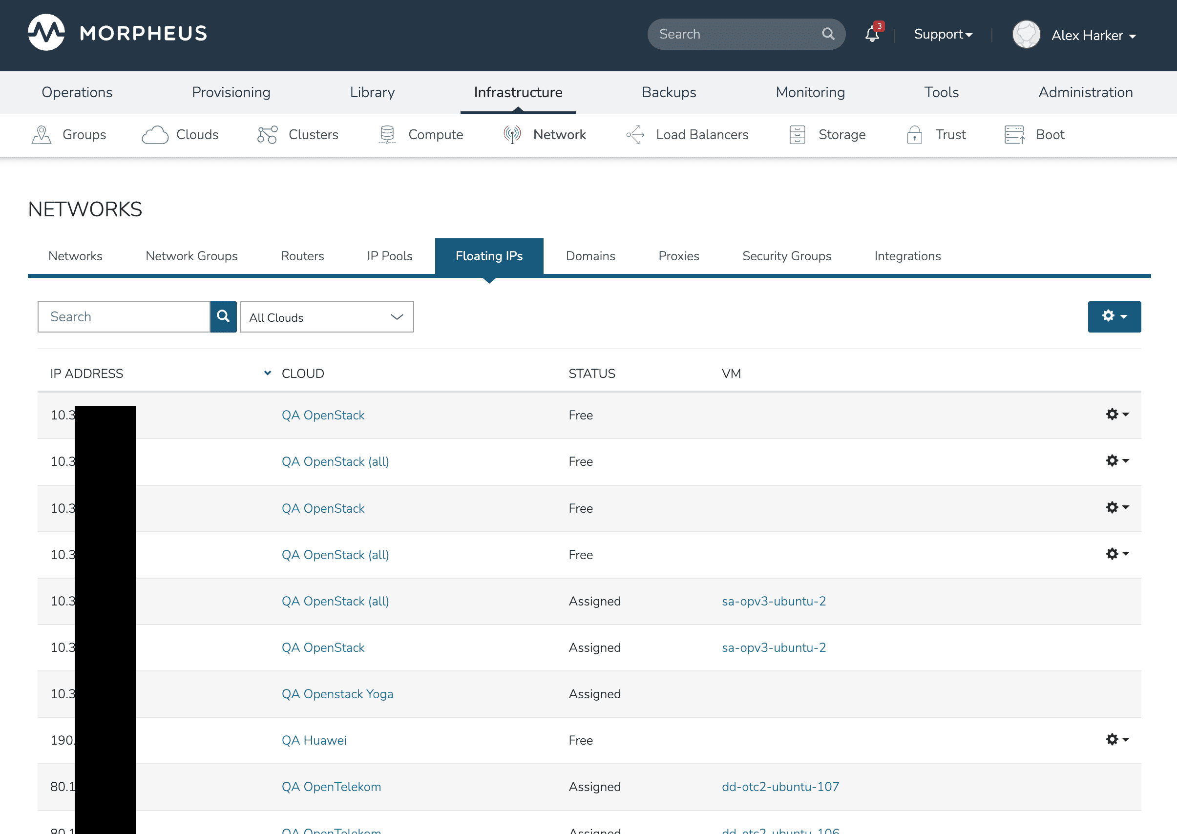Image resolution: width=1177 pixels, height=834 pixels.
Task: Open the Support dropdown menu
Action: (x=943, y=34)
